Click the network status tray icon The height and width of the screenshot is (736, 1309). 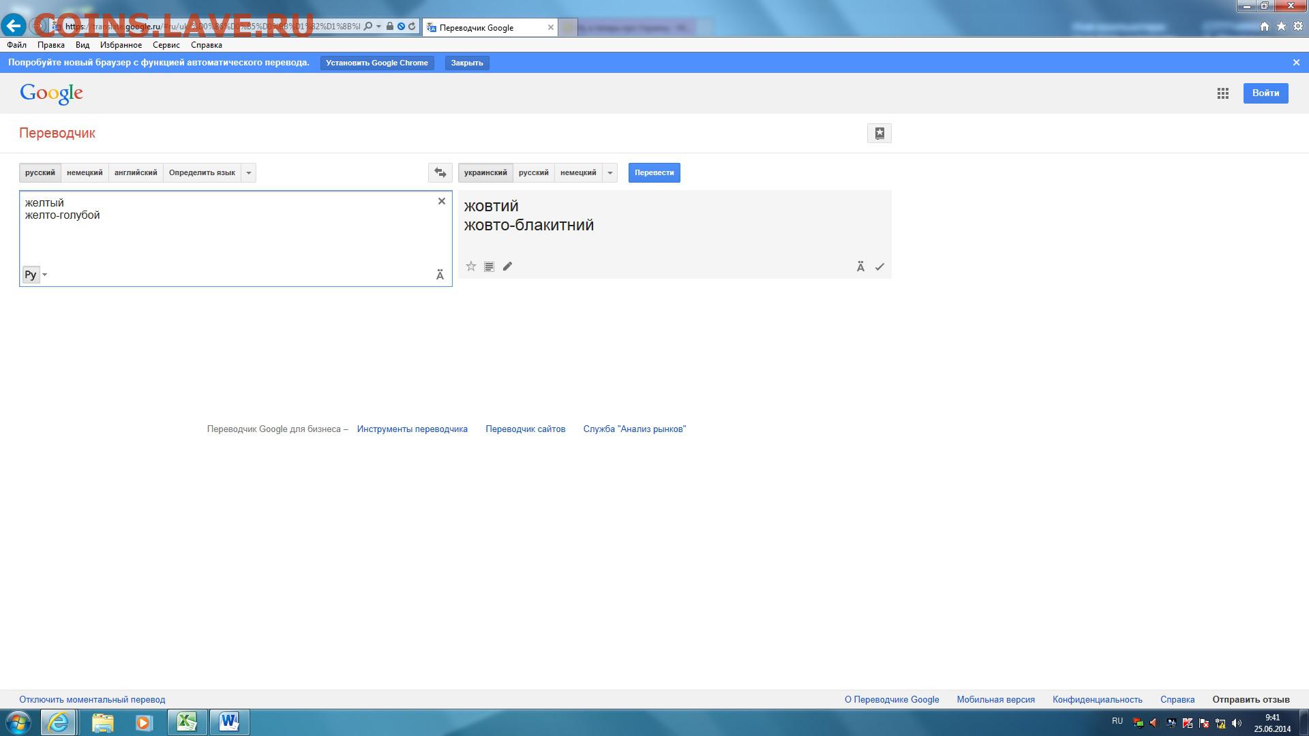click(1220, 723)
